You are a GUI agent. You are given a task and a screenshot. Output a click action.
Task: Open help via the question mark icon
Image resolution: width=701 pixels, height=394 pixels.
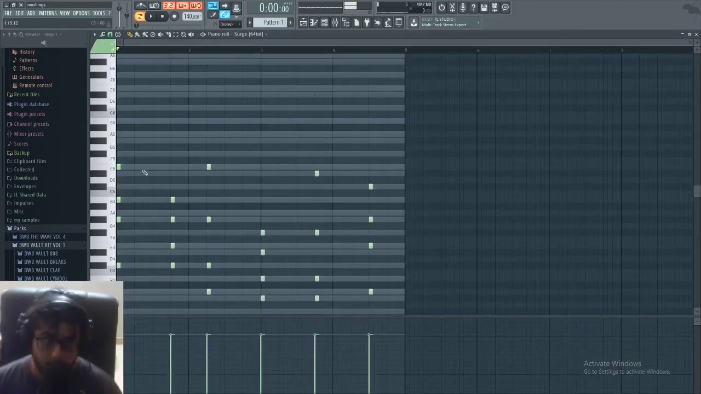tap(473, 7)
